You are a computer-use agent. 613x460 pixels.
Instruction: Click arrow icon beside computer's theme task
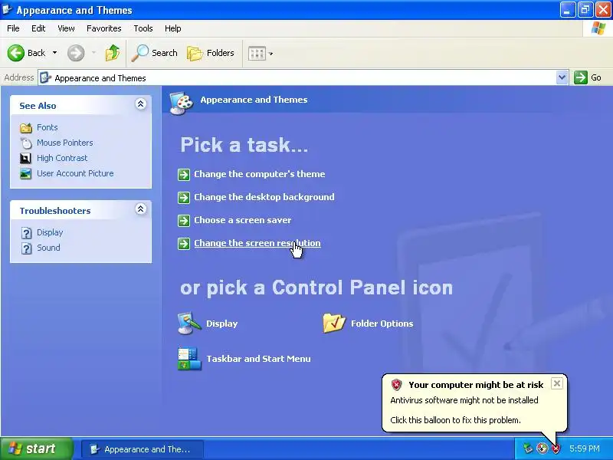pyautogui.click(x=184, y=175)
